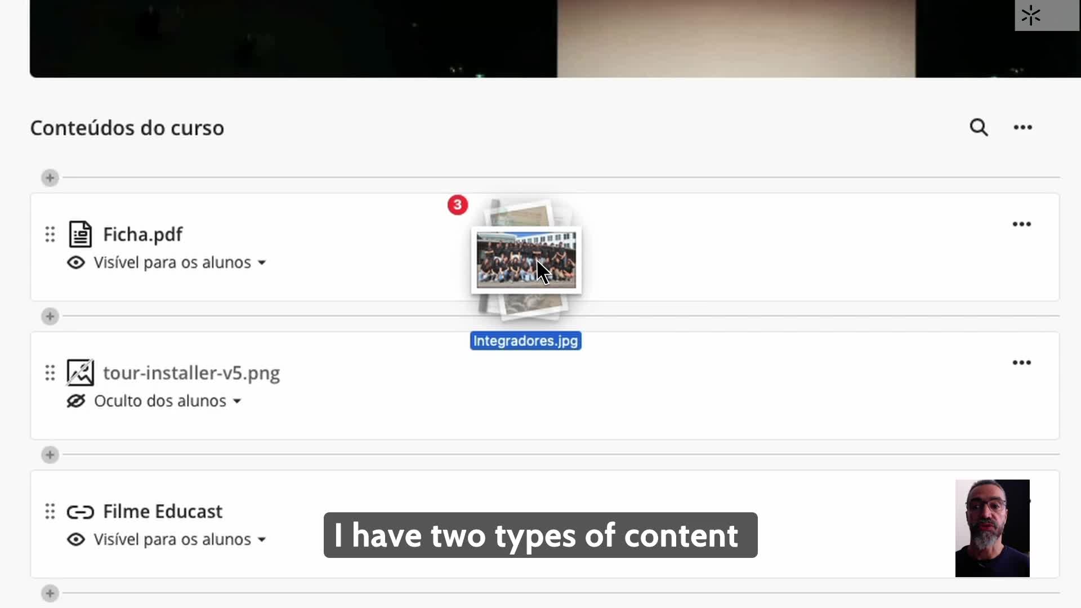Expand visibility dropdown for Ficha.pdf

coord(262,263)
